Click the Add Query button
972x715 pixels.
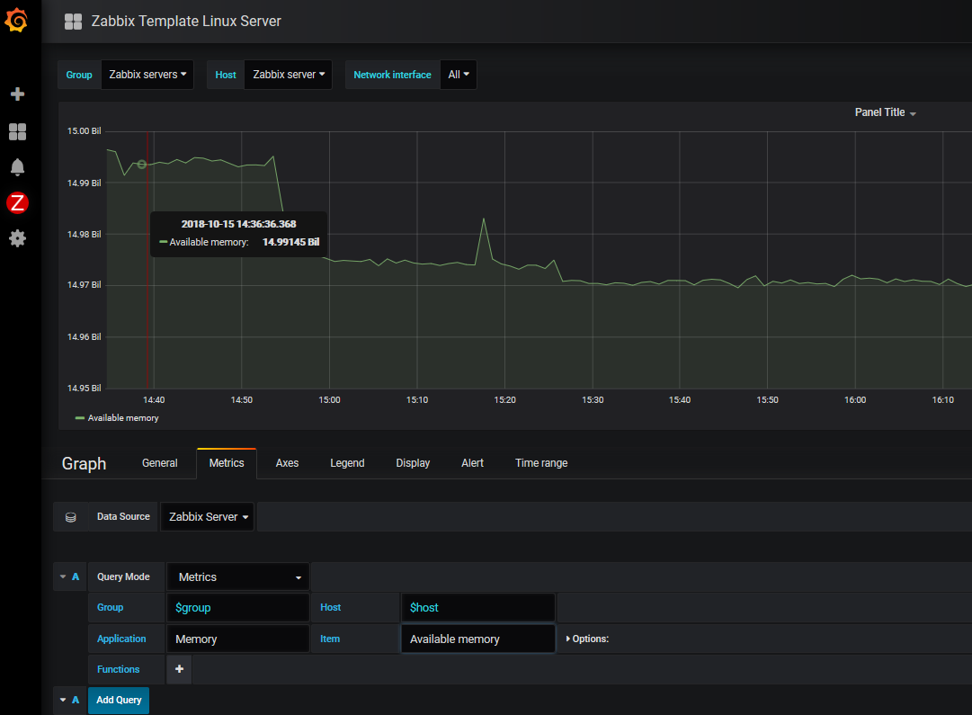[119, 700]
